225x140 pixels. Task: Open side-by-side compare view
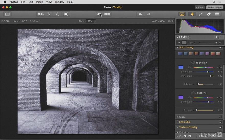pyautogui.click(x=107, y=14)
